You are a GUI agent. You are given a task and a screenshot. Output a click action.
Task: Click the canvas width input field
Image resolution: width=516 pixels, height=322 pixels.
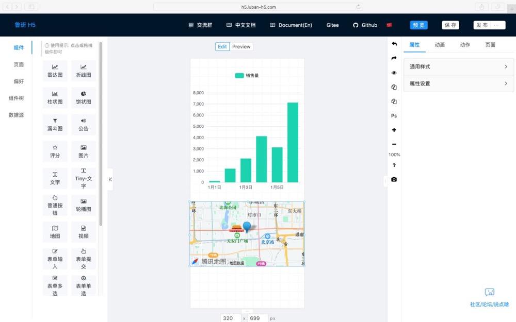[x=229, y=318]
